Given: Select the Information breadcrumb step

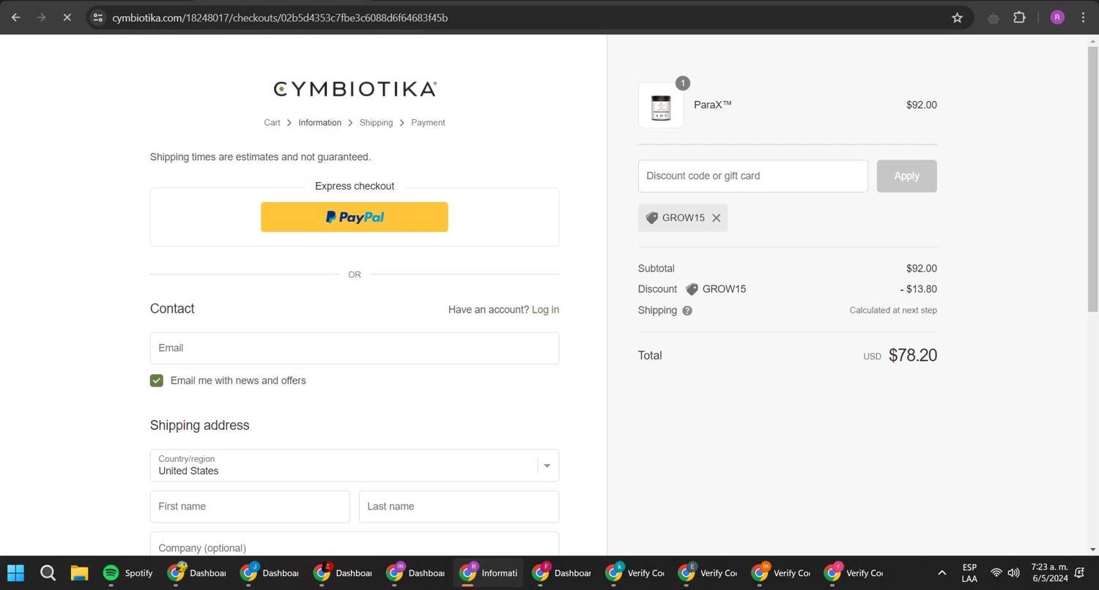Looking at the screenshot, I should point(319,123).
